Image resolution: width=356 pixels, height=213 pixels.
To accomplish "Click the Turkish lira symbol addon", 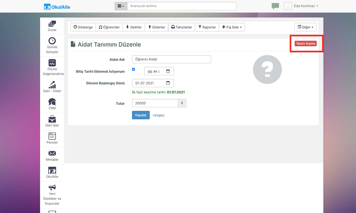I will (x=182, y=103).
